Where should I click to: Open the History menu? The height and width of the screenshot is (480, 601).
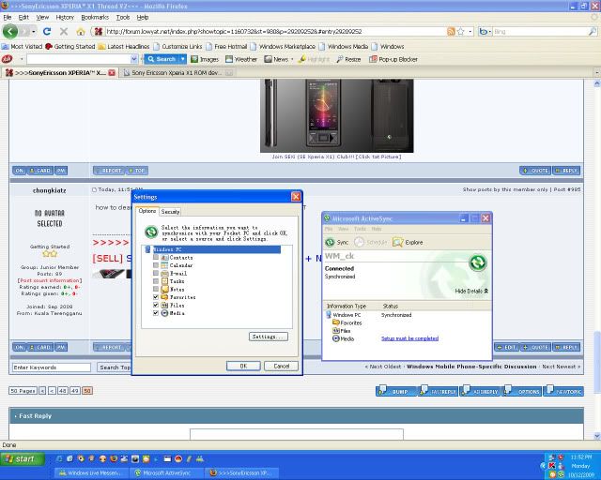(x=65, y=17)
